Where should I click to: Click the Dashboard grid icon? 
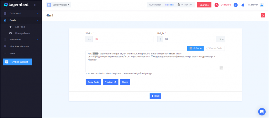[x=5, y=13]
